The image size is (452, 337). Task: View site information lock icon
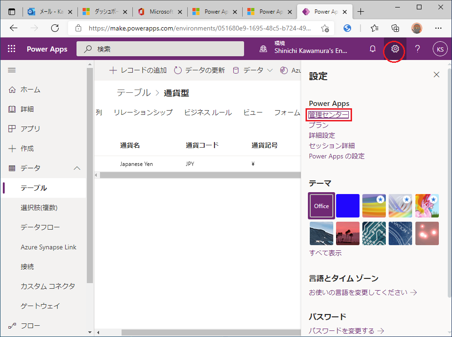(x=78, y=28)
